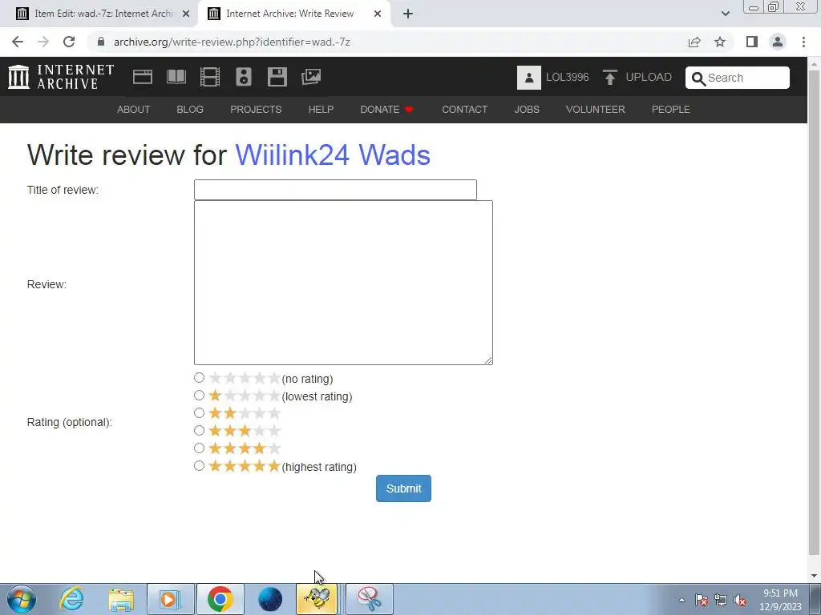821x615 pixels.
Task: Open the Wiilink24 Wads item link
Action: click(x=333, y=155)
